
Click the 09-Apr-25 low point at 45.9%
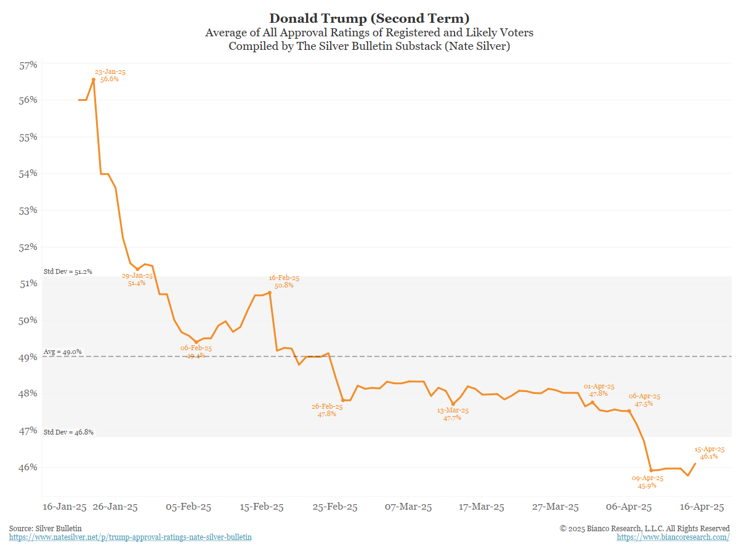click(x=651, y=471)
